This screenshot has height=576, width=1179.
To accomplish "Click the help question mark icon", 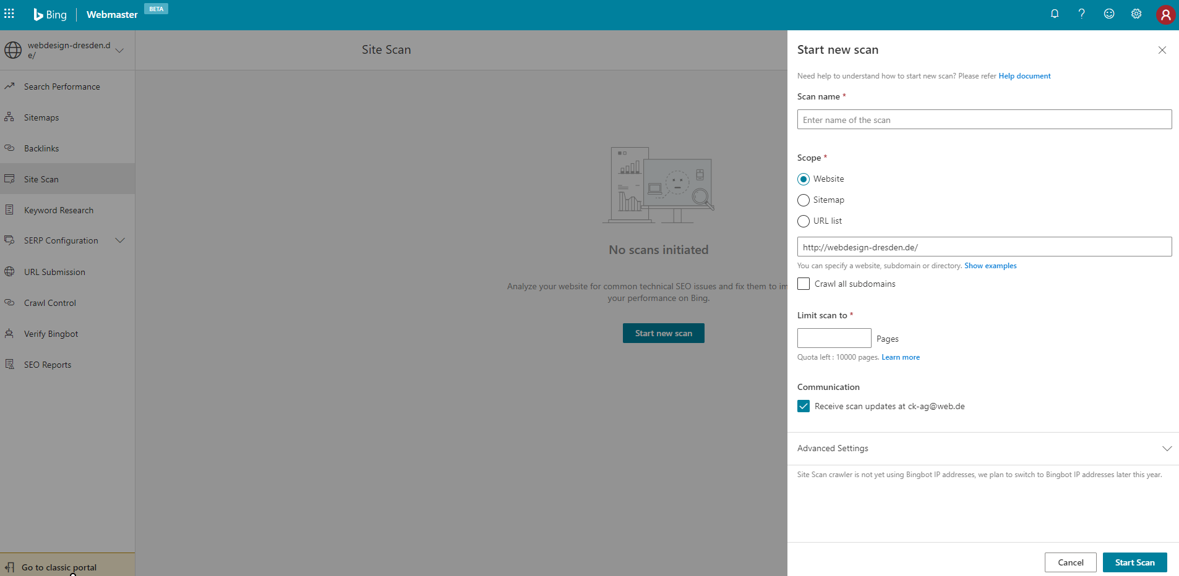I will 1081,14.
